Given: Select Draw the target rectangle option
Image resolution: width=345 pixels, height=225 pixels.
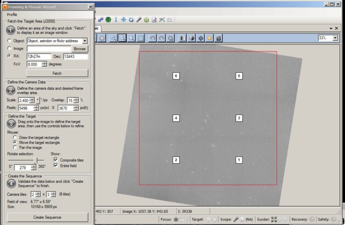Looking at the screenshot, I should pyautogui.click(x=15, y=137).
